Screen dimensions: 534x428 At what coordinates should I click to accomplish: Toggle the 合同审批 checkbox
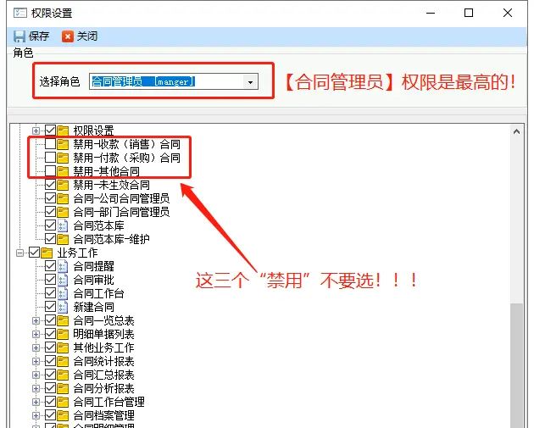pos(50,280)
